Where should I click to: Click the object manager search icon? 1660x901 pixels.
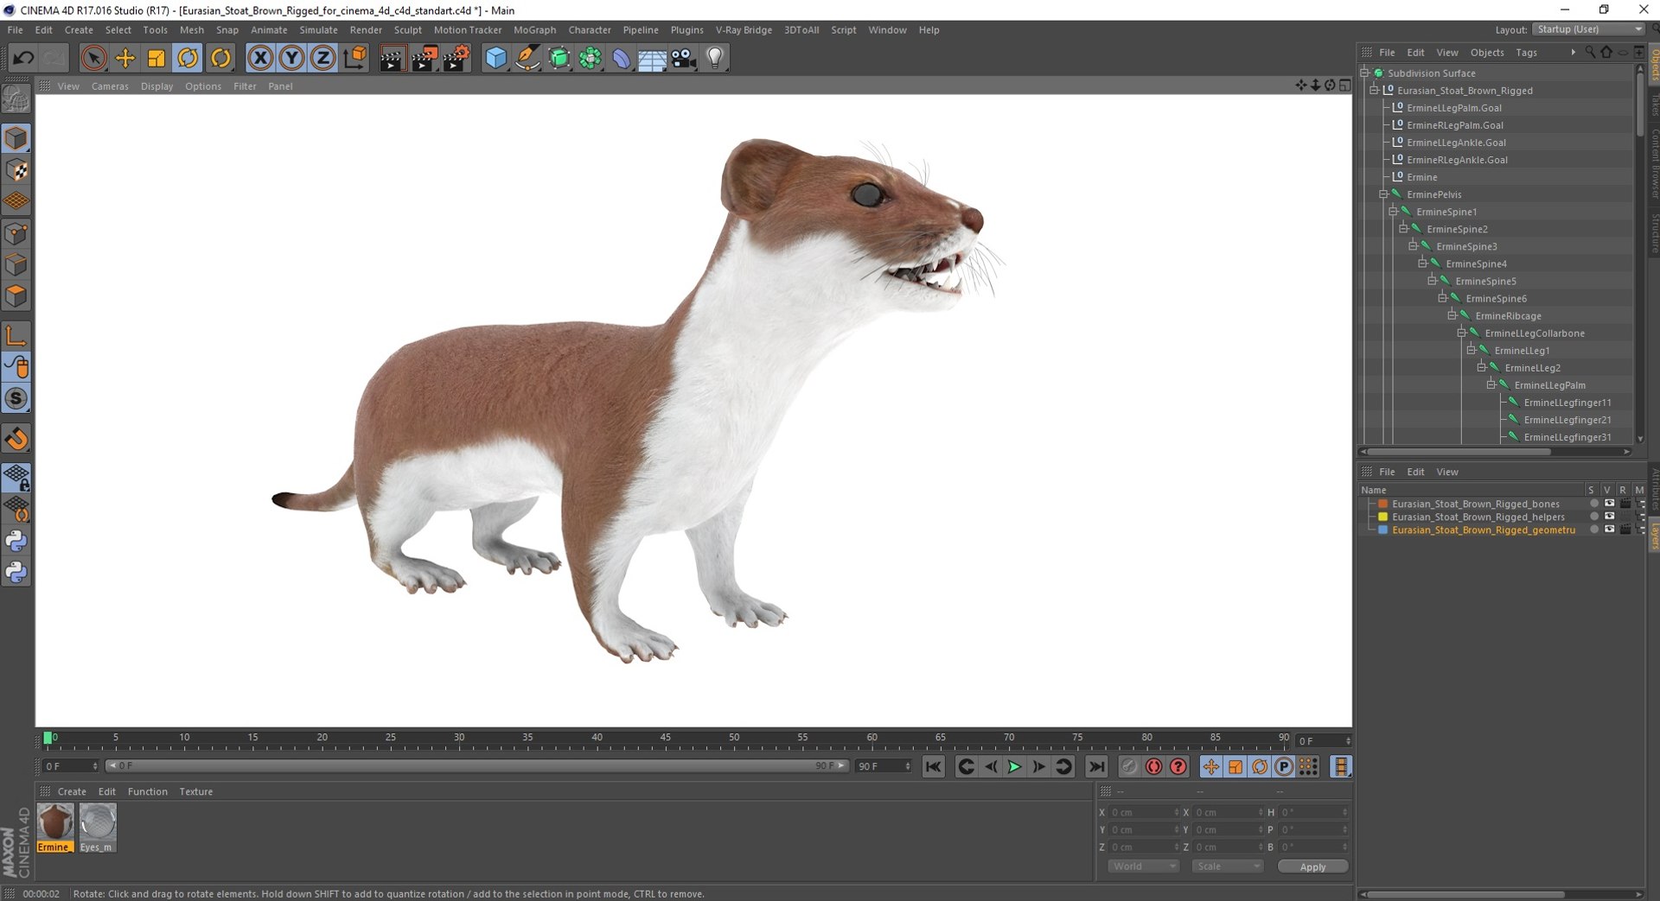(1590, 52)
